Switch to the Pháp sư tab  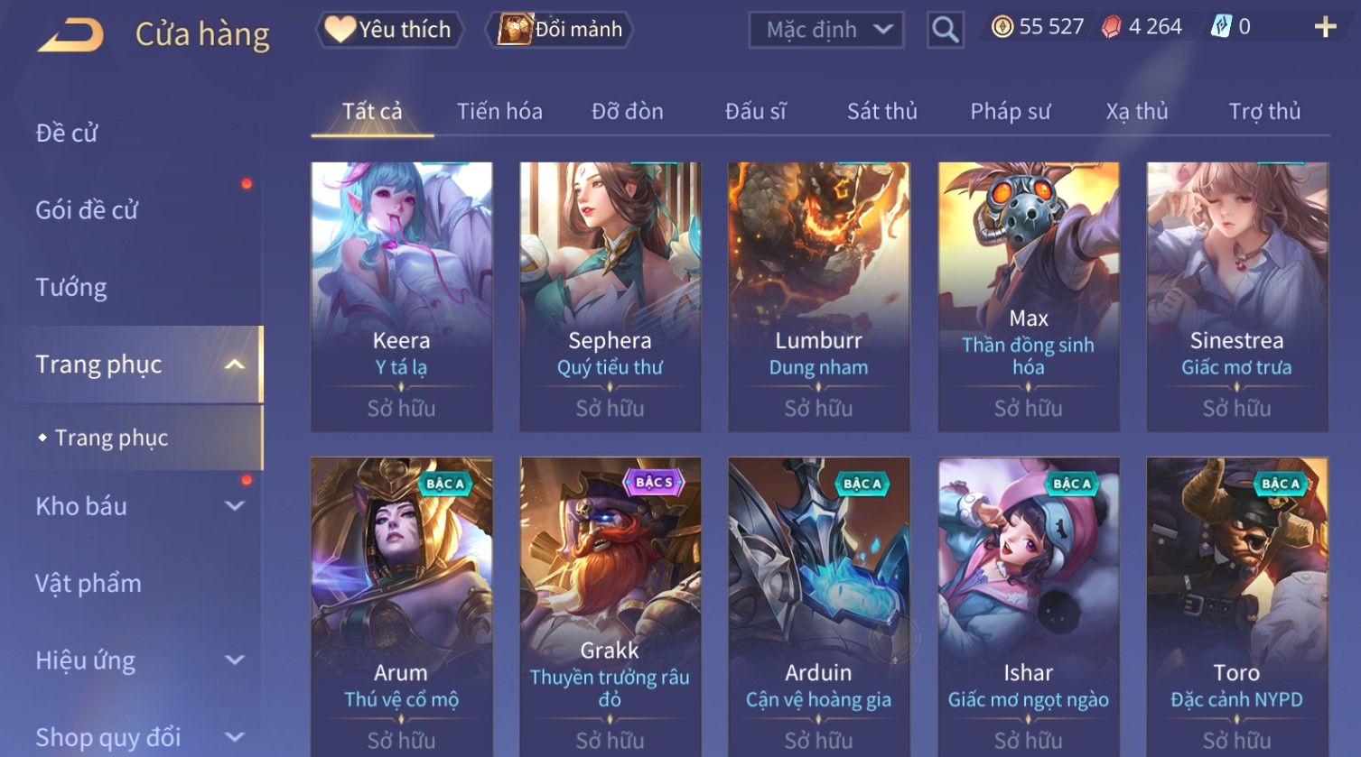[1010, 111]
